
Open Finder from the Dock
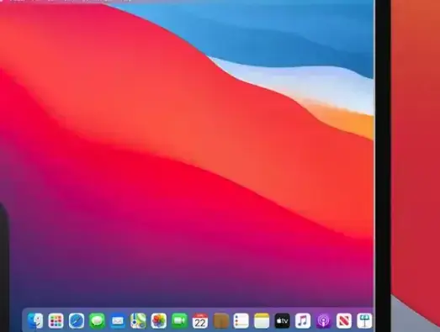coord(35,320)
